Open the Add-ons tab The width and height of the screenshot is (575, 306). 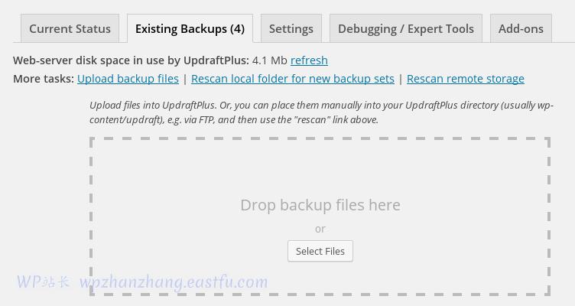(521, 29)
